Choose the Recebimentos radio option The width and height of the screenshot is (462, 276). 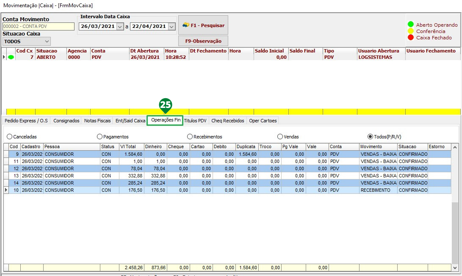click(x=190, y=137)
